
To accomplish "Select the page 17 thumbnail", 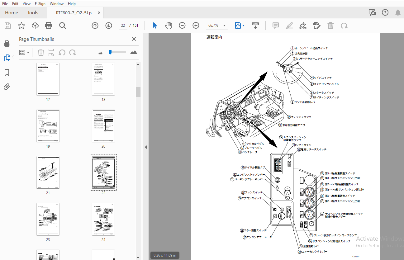I will pyautogui.click(x=48, y=79).
